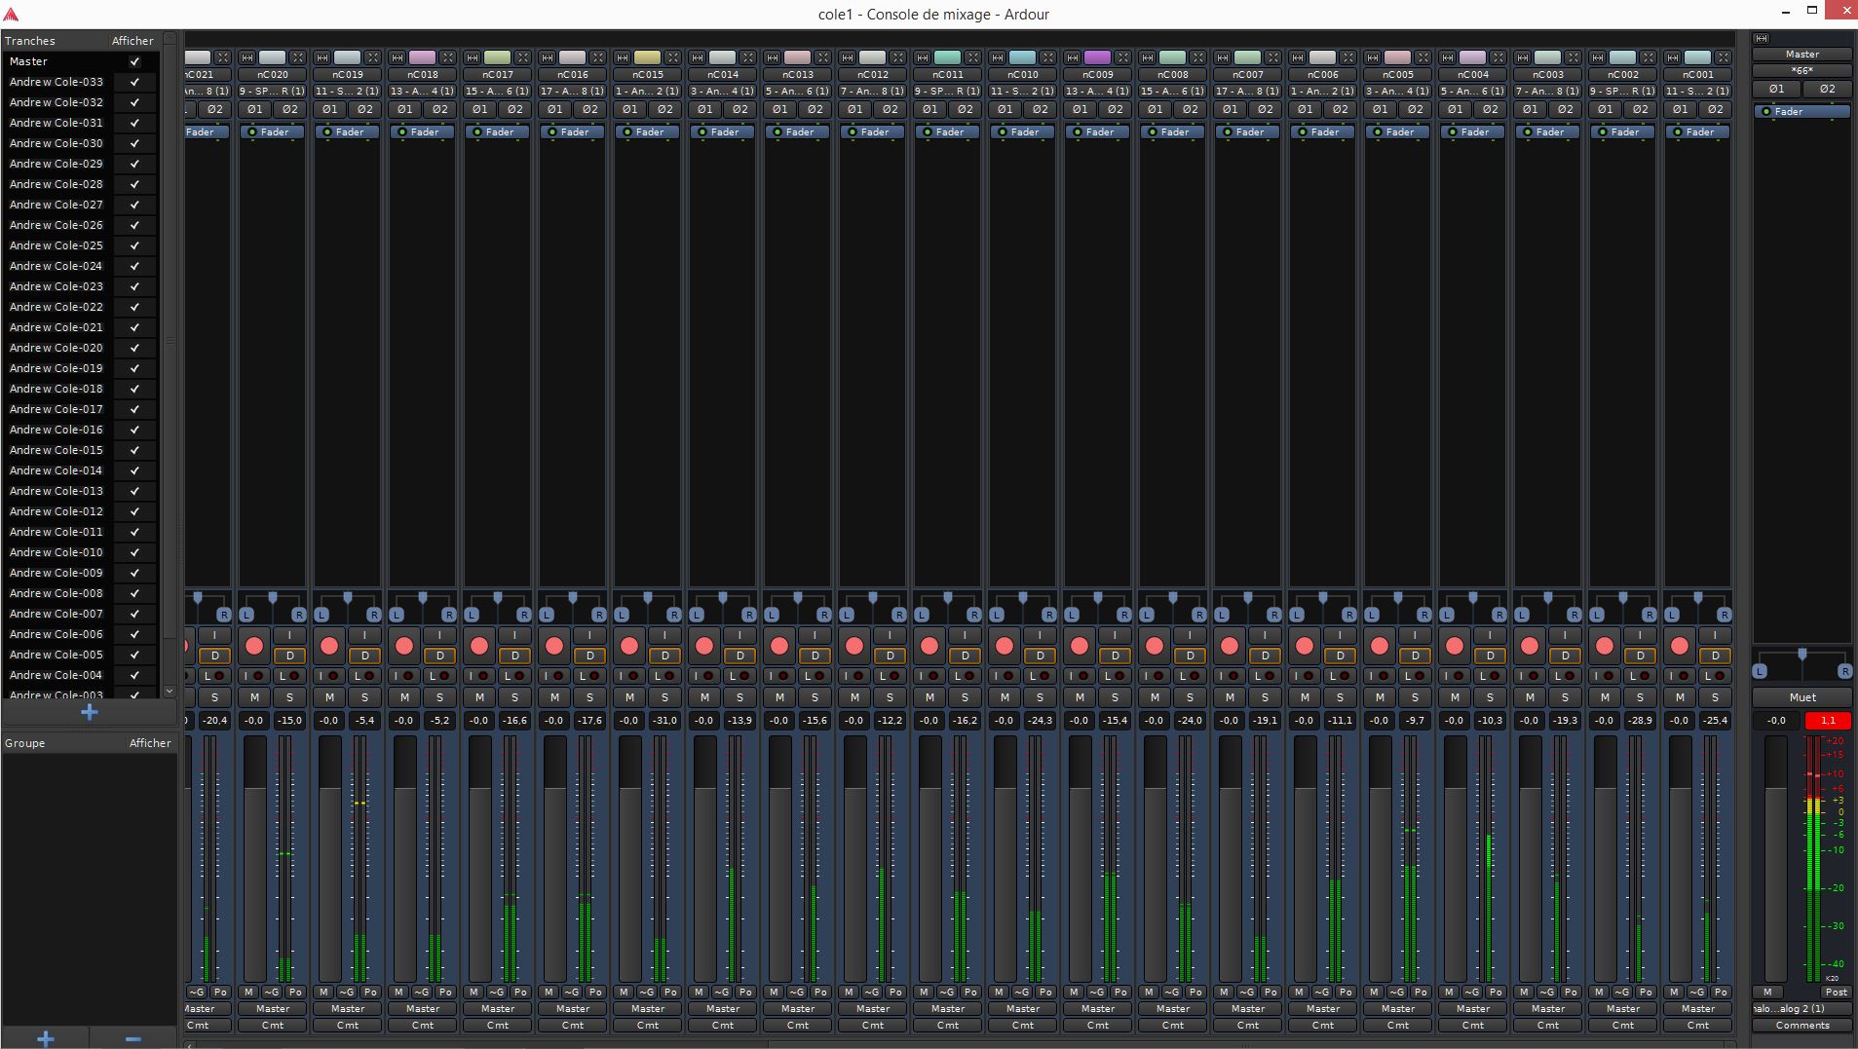Toggle monitor Input (I) on nC016
The image size is (1858, 1049).
point(589,635)
